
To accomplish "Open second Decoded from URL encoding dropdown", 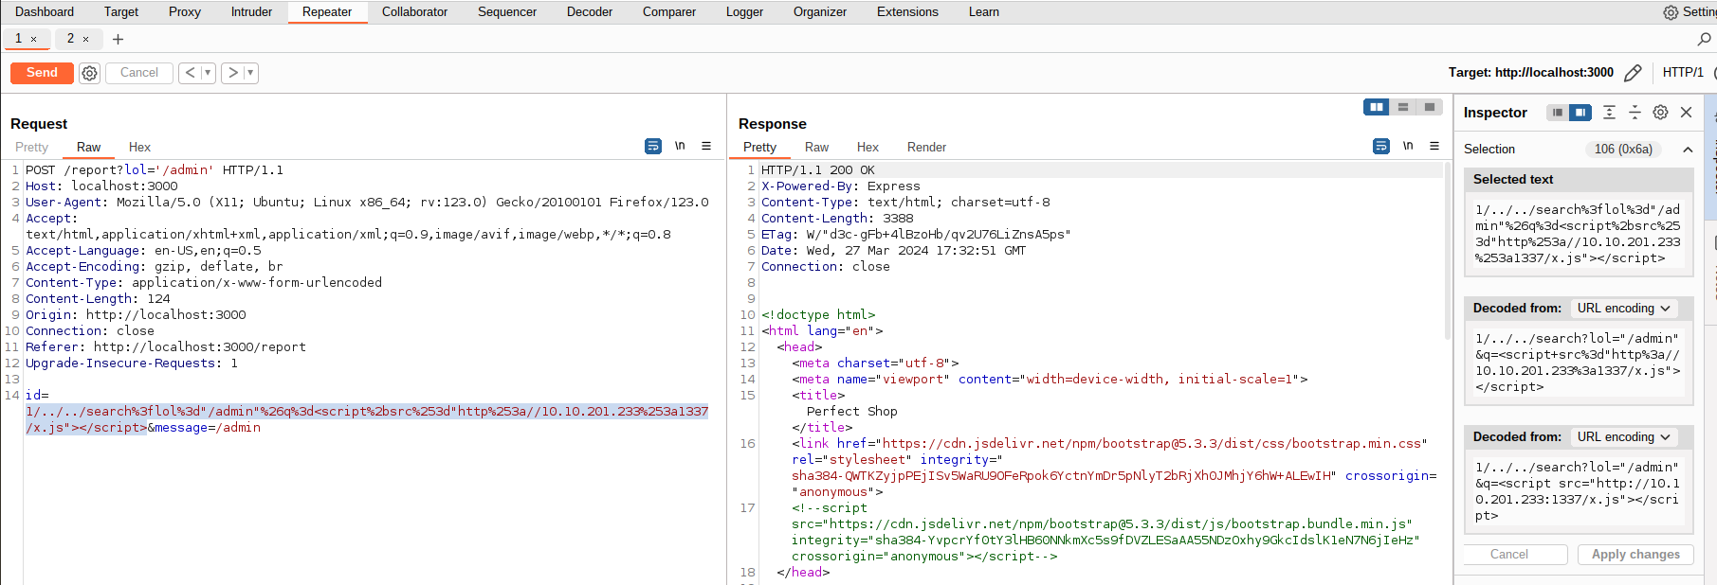I will [1624, 437].
